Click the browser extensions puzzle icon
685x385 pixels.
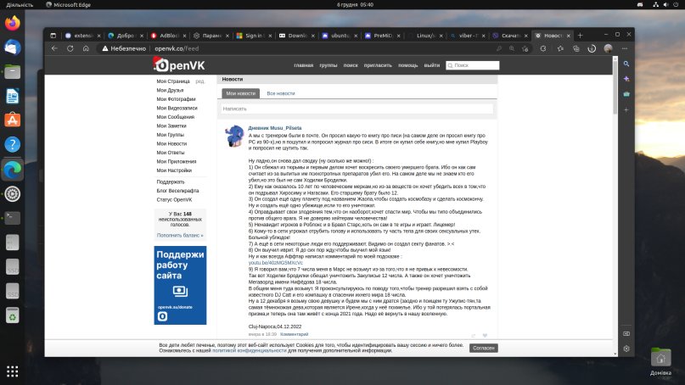point(543,48)
